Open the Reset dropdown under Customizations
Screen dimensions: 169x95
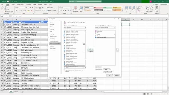click(x=106, y=69)
